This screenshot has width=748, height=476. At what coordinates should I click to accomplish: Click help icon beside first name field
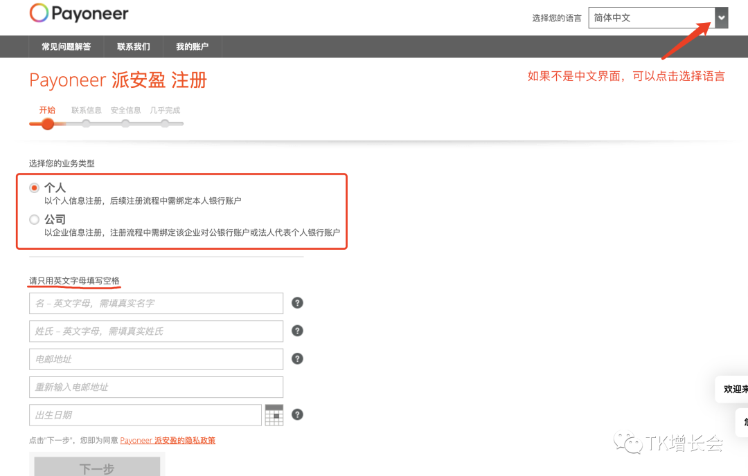298,303
